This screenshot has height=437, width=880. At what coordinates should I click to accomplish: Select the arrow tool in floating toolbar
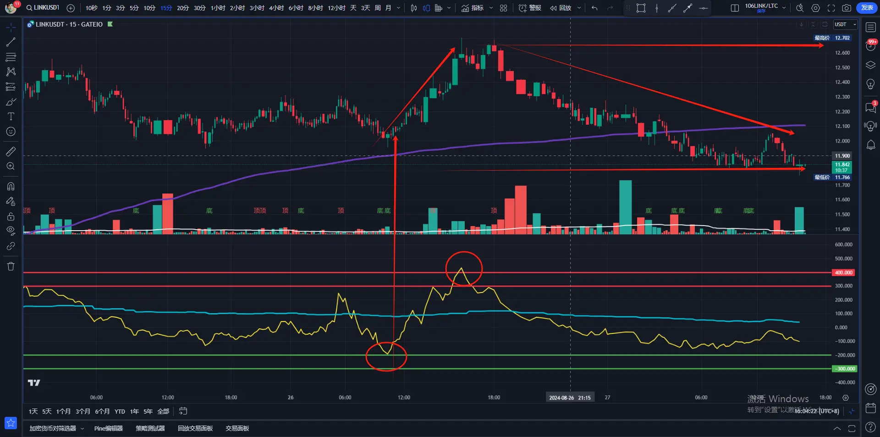tap(687, 8)
